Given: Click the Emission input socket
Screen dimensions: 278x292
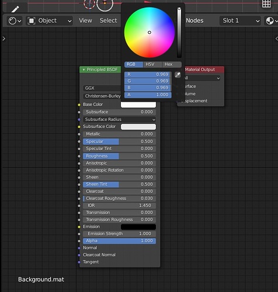Looking at the screenshot, I should click(79, 227).
